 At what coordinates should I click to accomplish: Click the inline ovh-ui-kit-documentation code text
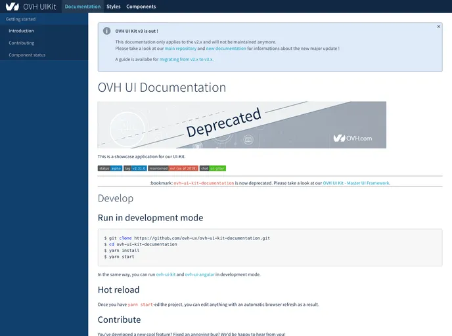coord(204,183)
